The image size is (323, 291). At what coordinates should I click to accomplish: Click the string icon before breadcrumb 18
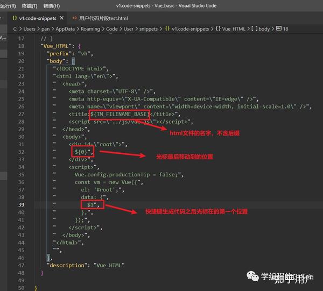(279, 29)
